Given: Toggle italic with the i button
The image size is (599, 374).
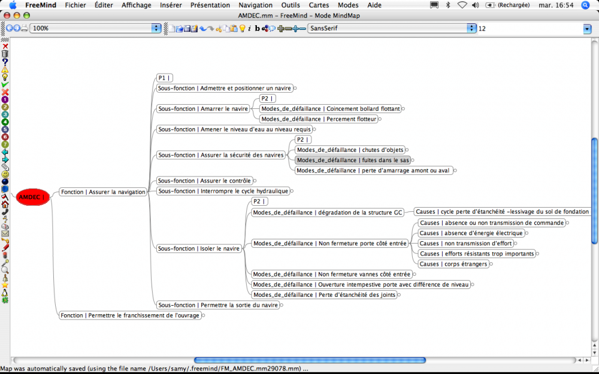Looking at the screenshot, I should click(x=249, y=29).
